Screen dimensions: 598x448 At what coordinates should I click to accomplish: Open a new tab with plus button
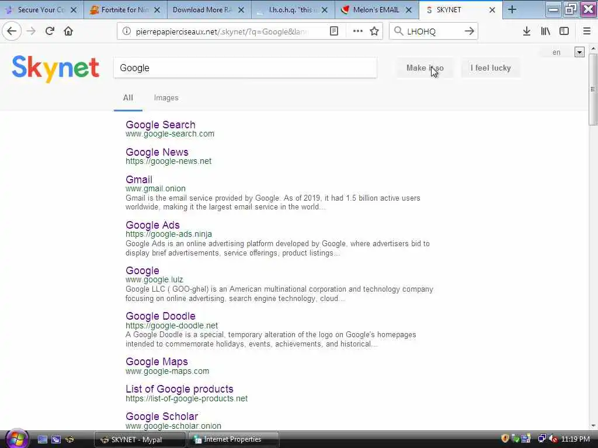pyautogui.click(x=512, y=10)
